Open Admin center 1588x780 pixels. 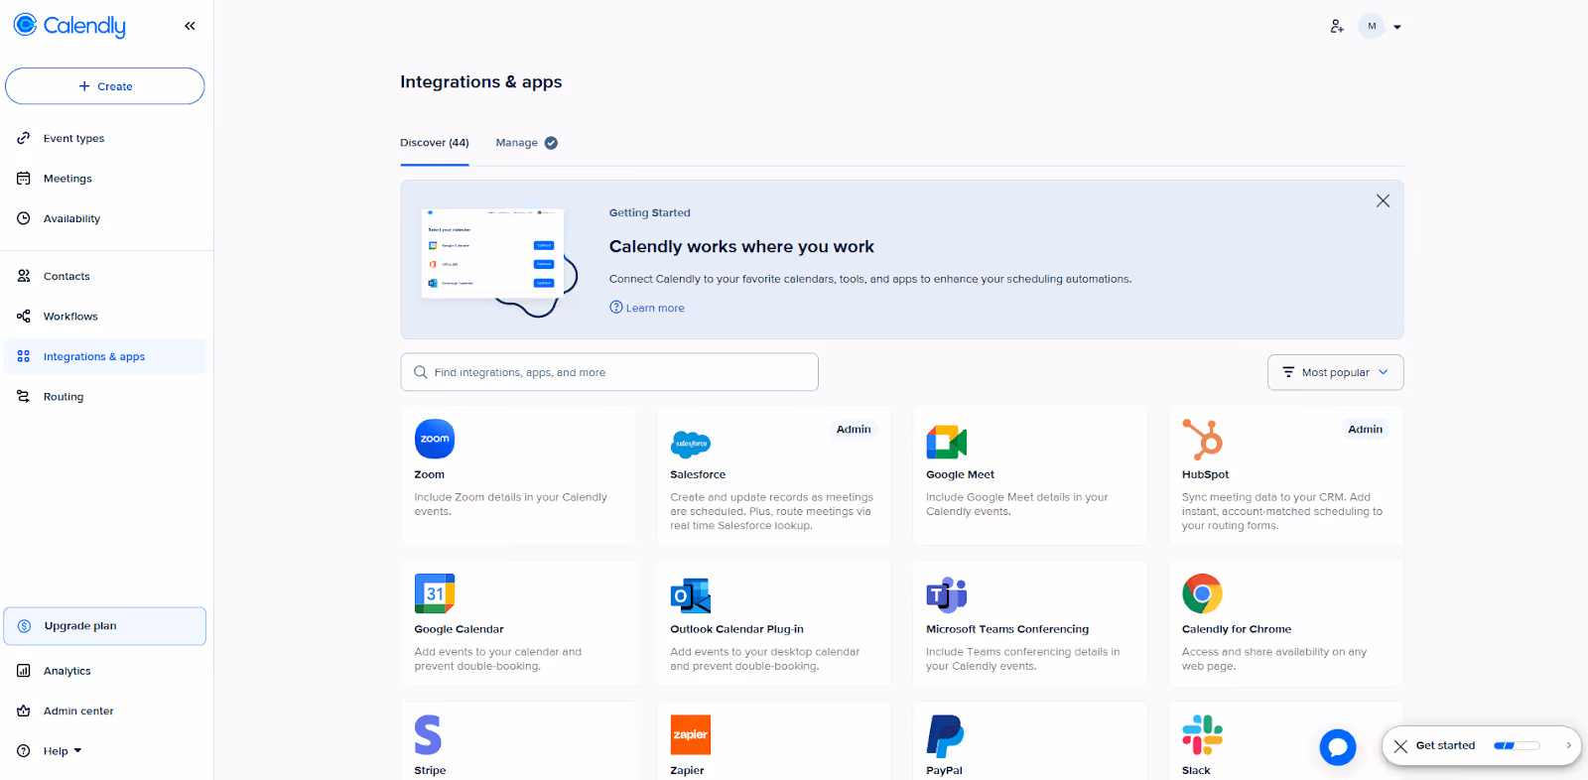click(x=78, y=712)
